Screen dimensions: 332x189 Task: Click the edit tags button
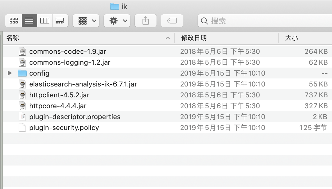(x=172, y=21)
